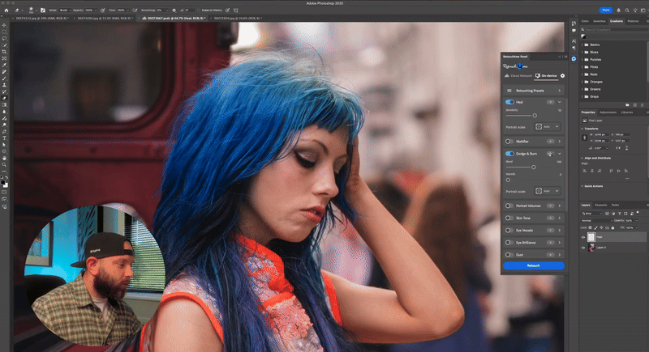Delete gradient using trash icon
Viewport: 649px width, 352px height.
pos(642,105)
